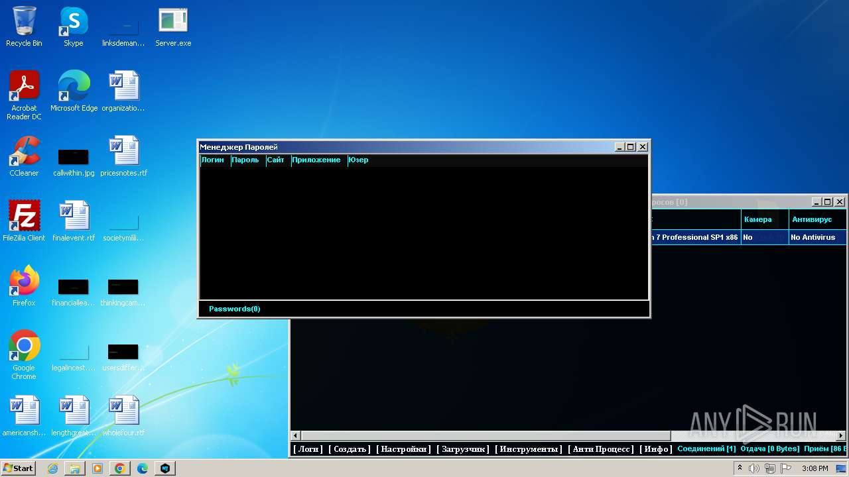Open Internet Explorer from the taskbar

click(x=52, y=468)
